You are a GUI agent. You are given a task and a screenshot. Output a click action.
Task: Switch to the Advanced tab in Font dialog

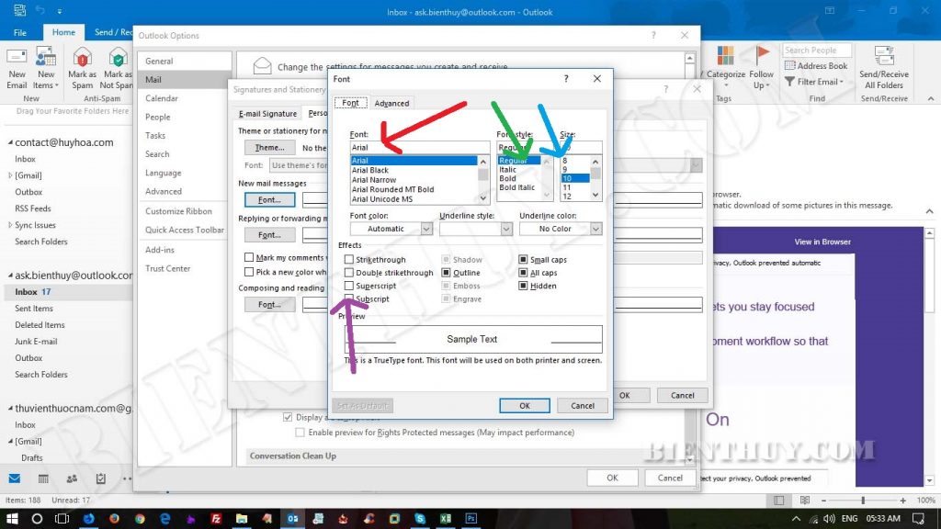coord(391,103)
